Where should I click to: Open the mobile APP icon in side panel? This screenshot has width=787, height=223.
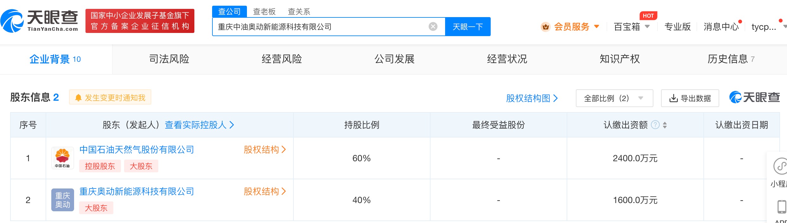782,207
